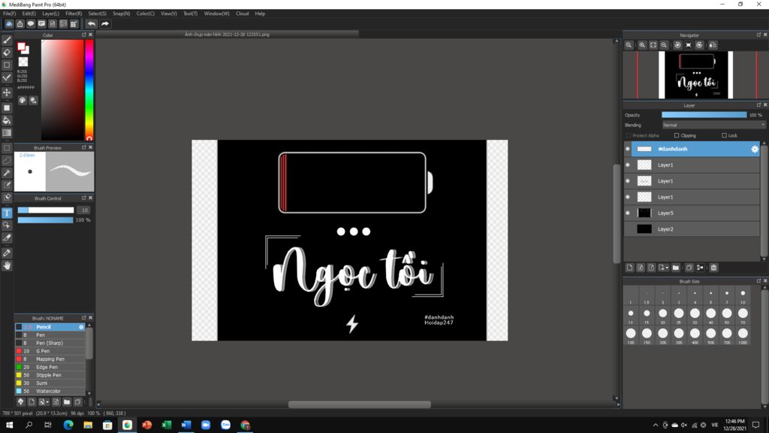Viewport: 769px width, 433px height.
Task: Pick color in saturation square
Action: 62,90
